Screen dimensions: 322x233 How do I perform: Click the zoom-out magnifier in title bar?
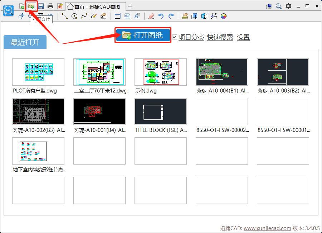pyautogui.click(x=278, y=6)
